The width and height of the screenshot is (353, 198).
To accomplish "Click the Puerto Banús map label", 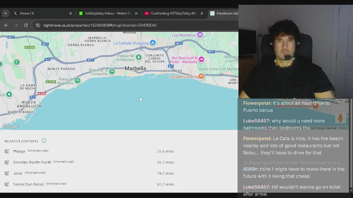I will pos(21,112).
